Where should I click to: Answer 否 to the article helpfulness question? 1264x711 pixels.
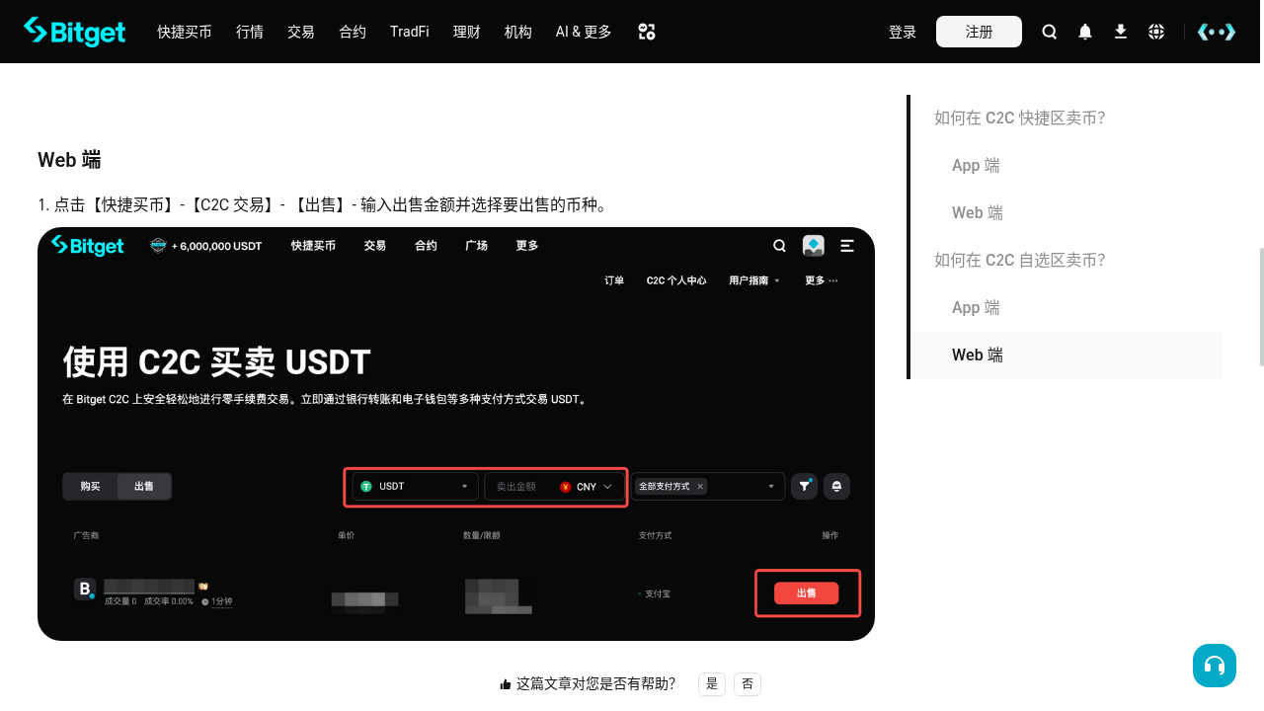click(748, 684)
